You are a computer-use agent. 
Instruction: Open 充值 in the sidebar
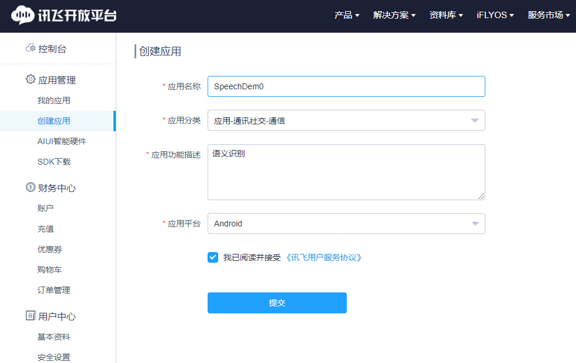pos(46,229)
